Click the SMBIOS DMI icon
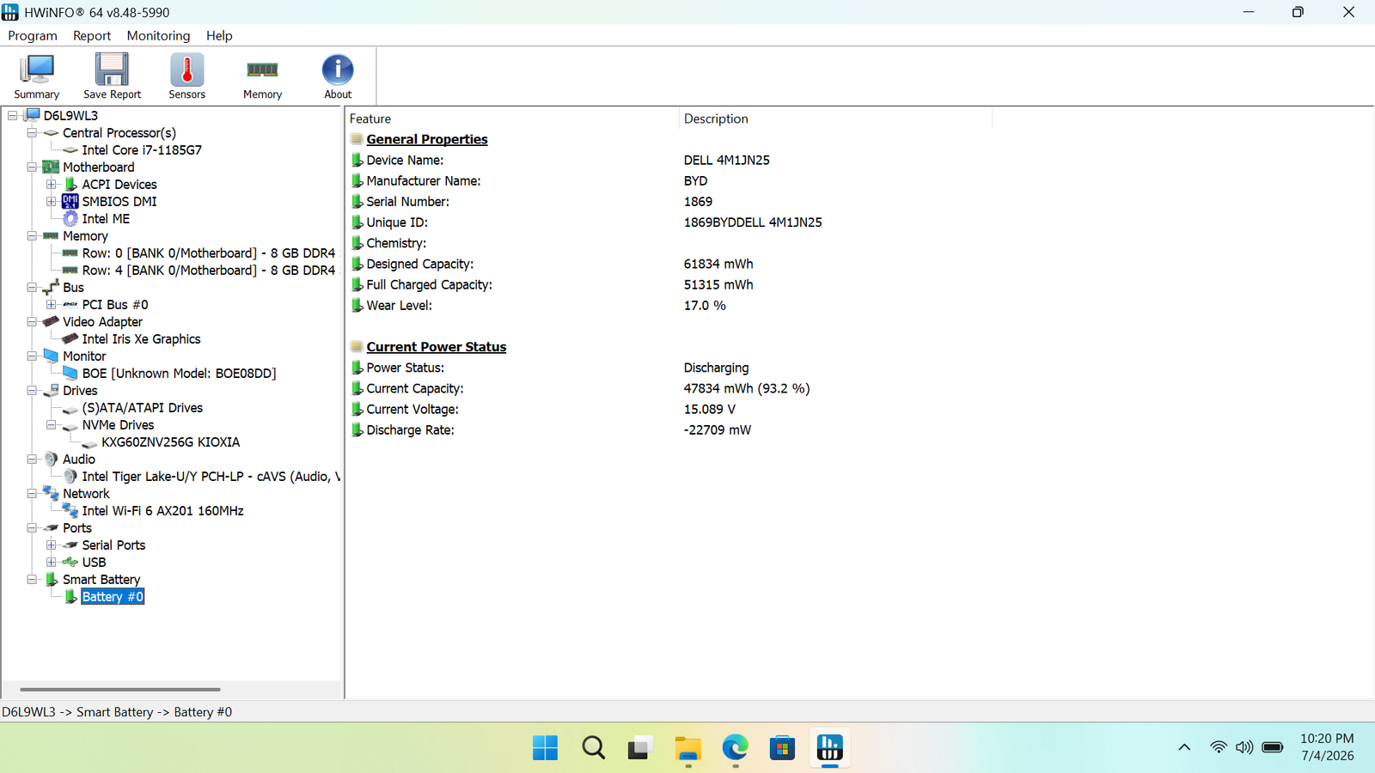Image resolution: width=1375 pixels, height=773 pixels. pyautogui.click(x=70, y=202)
